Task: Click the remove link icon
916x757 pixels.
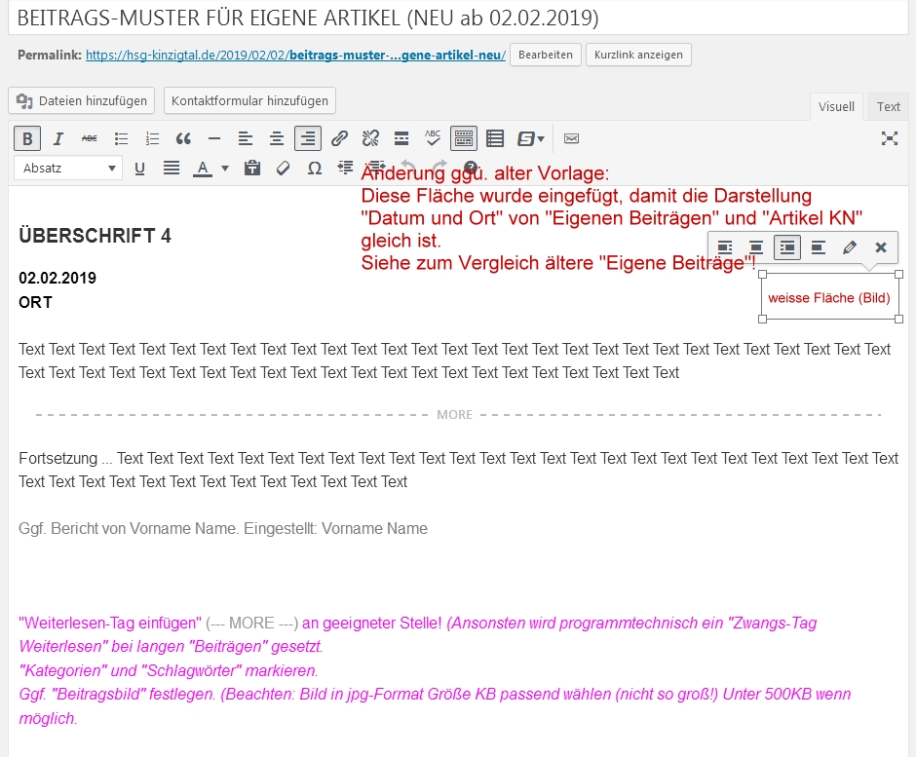Action: tap(370, 138)
